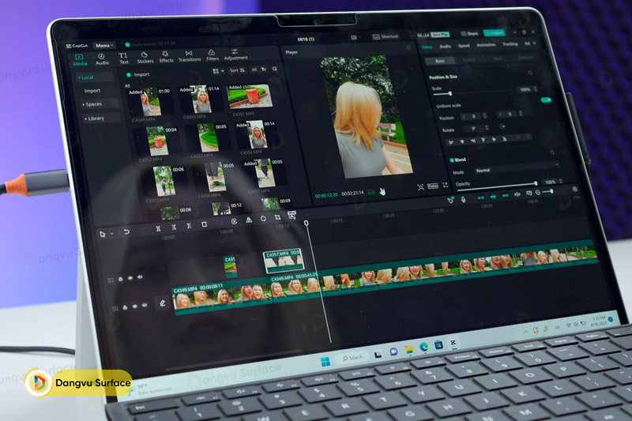
Task: Click the microphone record icon above the timeline
Action: (x=463, y=199)
